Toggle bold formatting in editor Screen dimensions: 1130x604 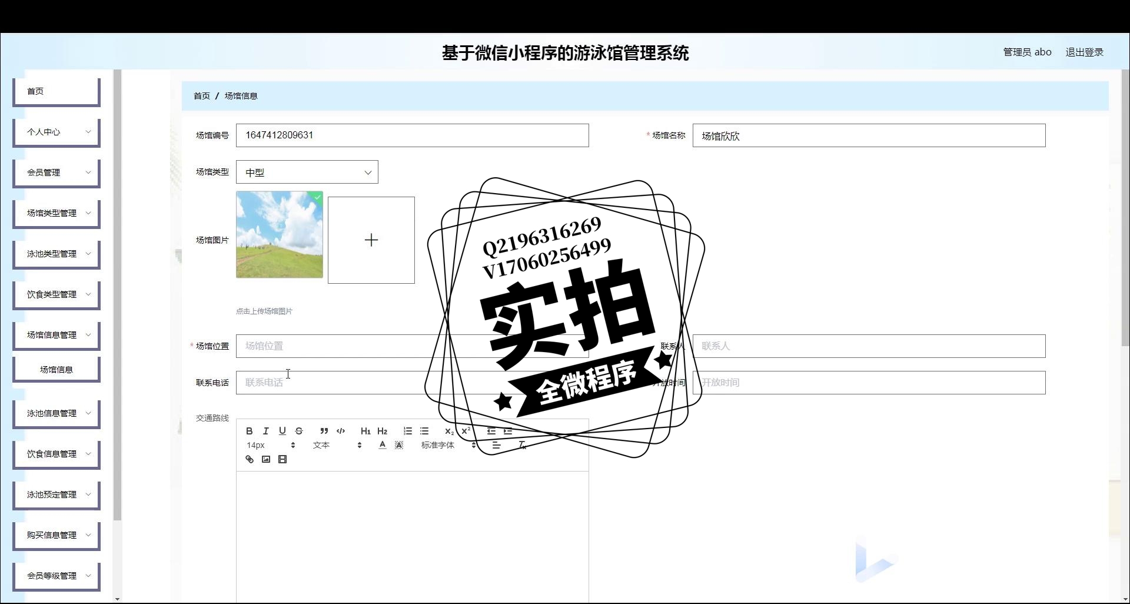click(250, 431)
